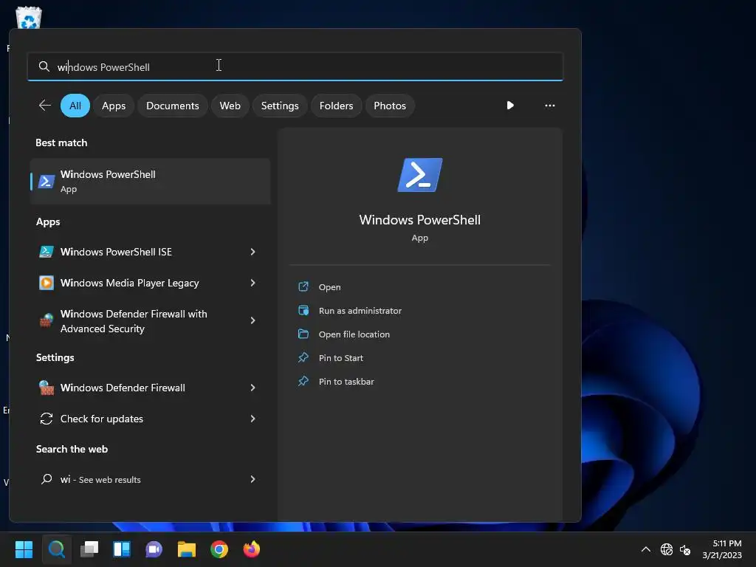Viewport: 756px width, 567px height.
Task: Open the three-dot options menu
Action: pyautogui.click(x=549, y=105)
